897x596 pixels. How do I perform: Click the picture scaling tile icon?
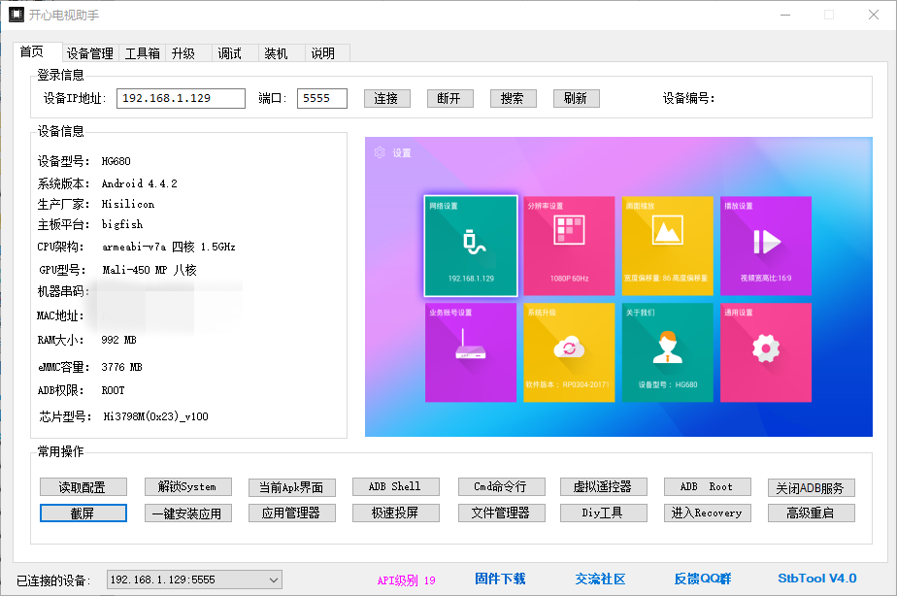tap(666, 233)
